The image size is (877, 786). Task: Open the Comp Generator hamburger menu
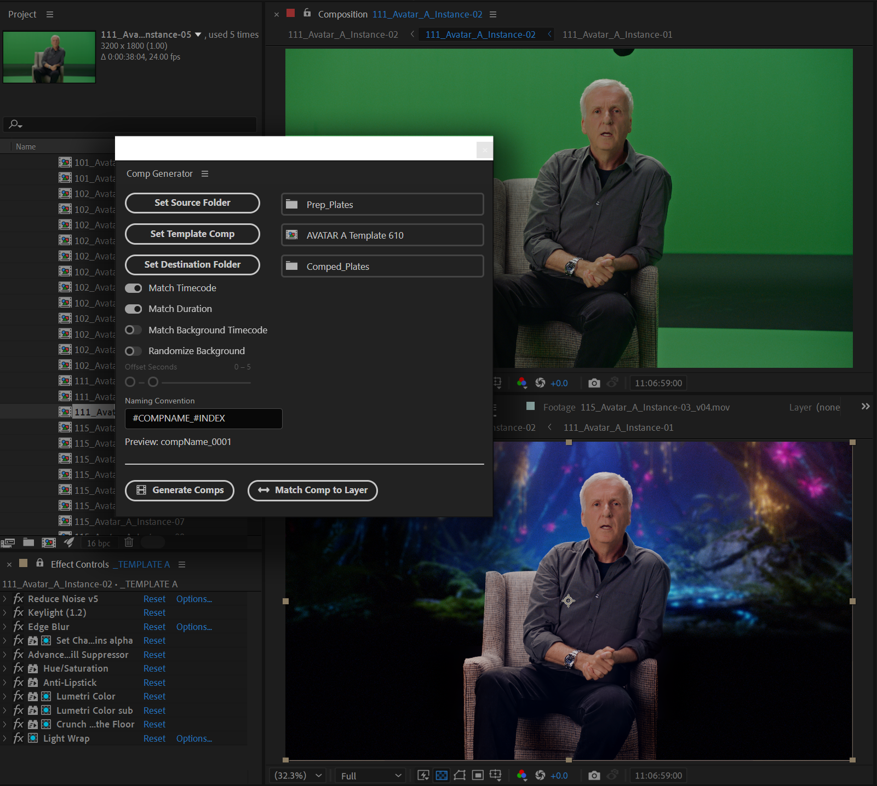coord(205,173)
